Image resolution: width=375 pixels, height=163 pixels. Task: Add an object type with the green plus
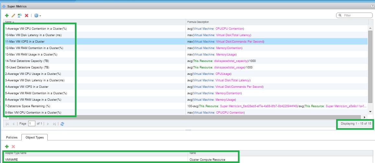(7, 147)
